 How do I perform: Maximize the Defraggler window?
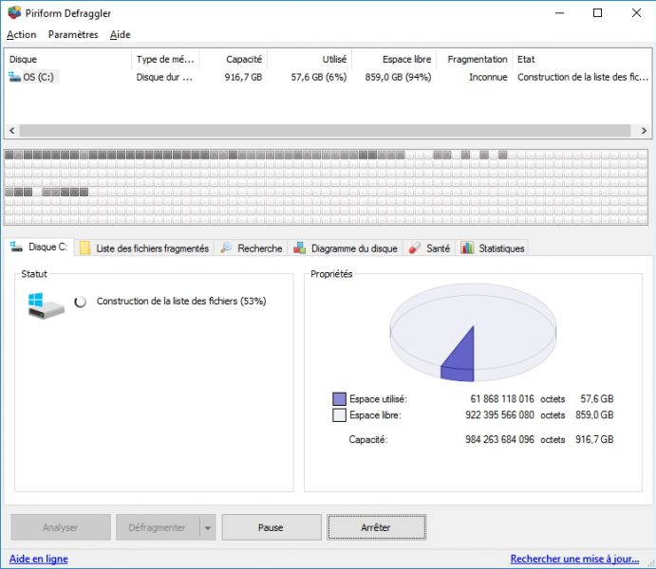coord(598,13)
